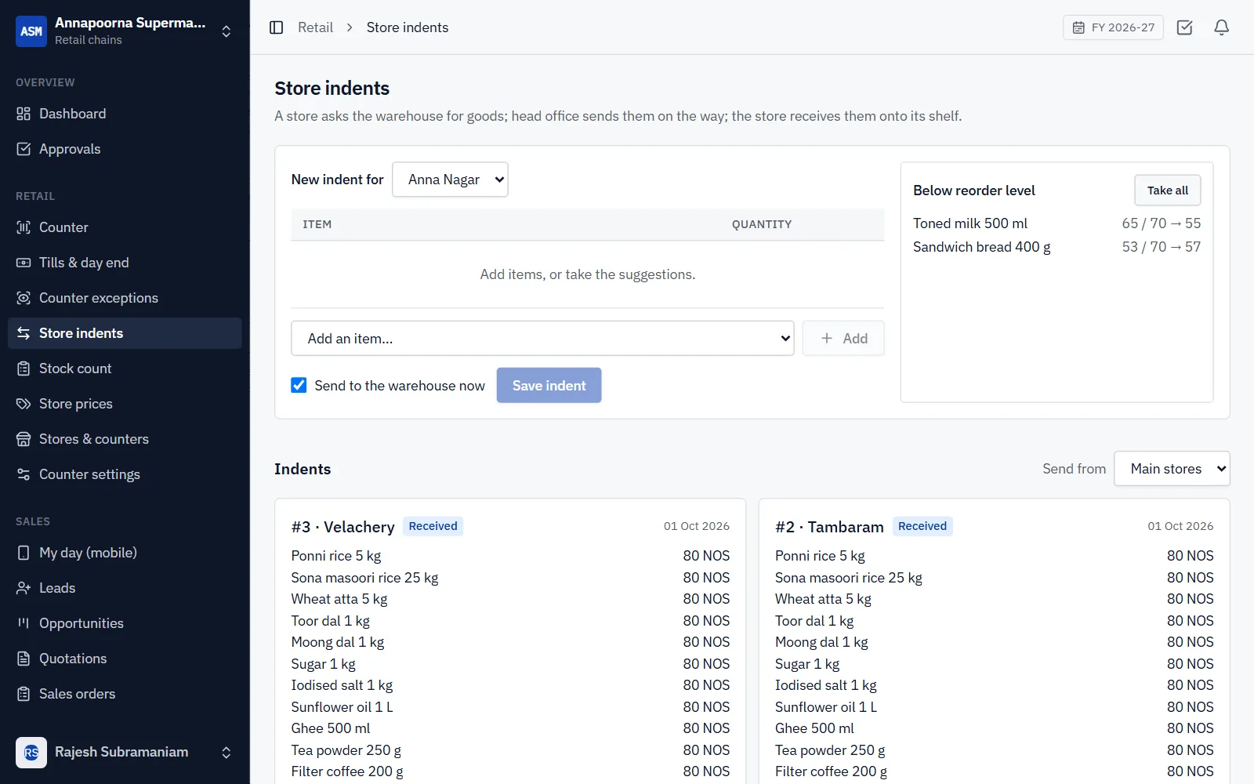Click the #3 · Velachery indent title
This screenshot has height=784, width=1254.
coord(342,527)
